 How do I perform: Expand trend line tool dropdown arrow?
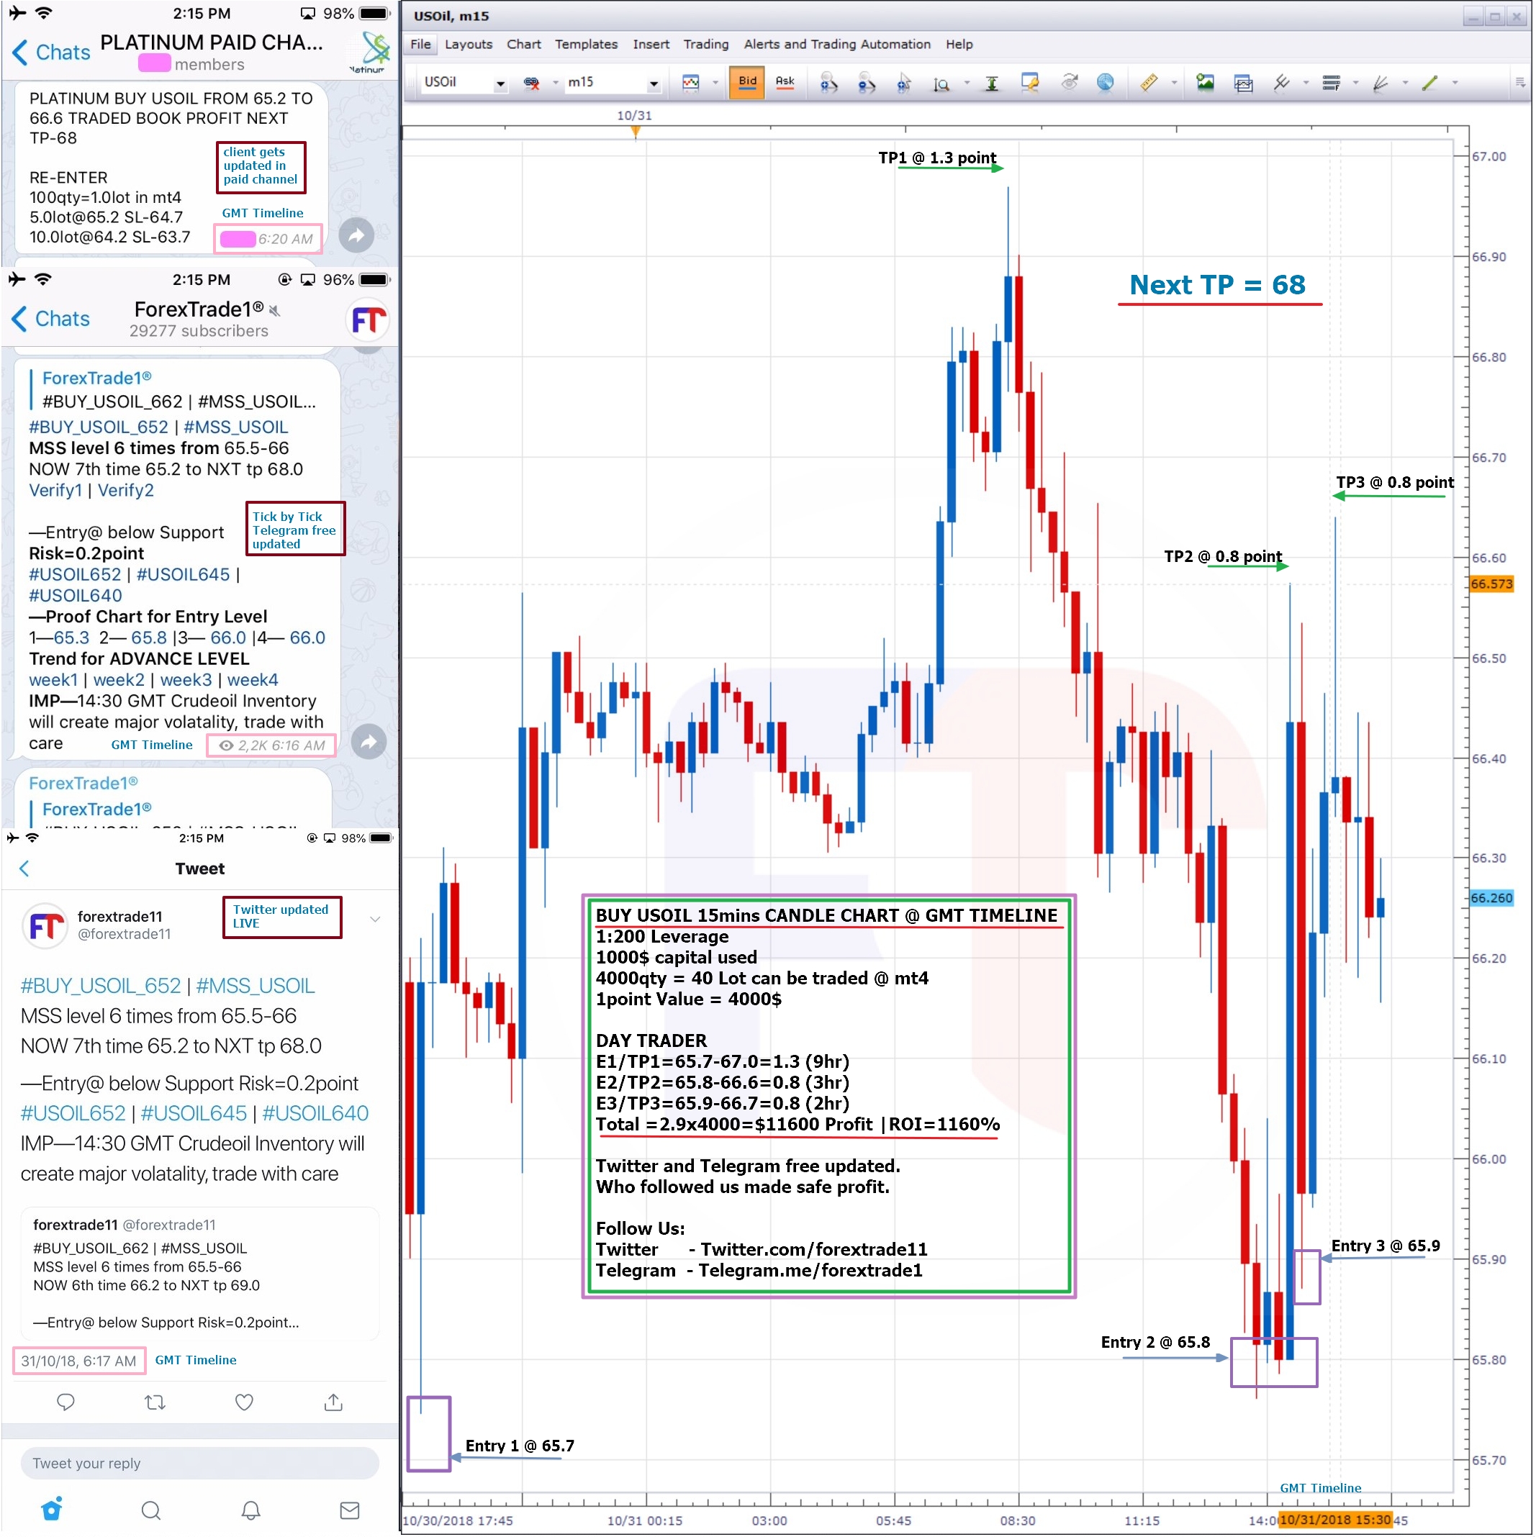1454,83
